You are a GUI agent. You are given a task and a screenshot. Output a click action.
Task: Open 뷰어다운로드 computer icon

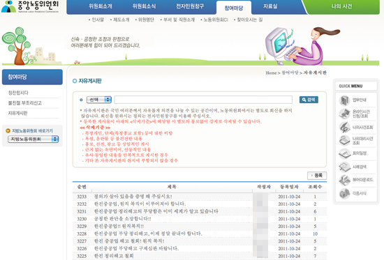344,180
